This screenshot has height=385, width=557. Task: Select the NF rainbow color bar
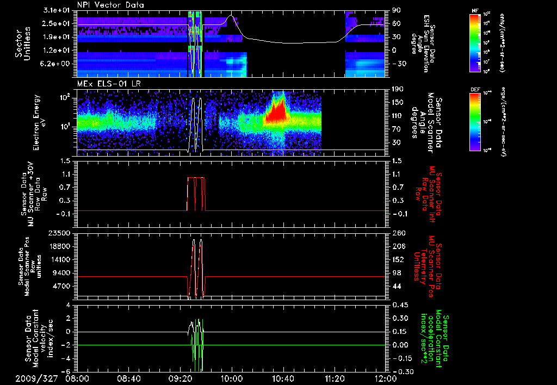click(475, 42)
